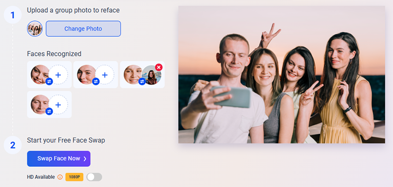Enable the HD Available toggle switch
Screen dimensions: 393x187
tap(94, 177)
